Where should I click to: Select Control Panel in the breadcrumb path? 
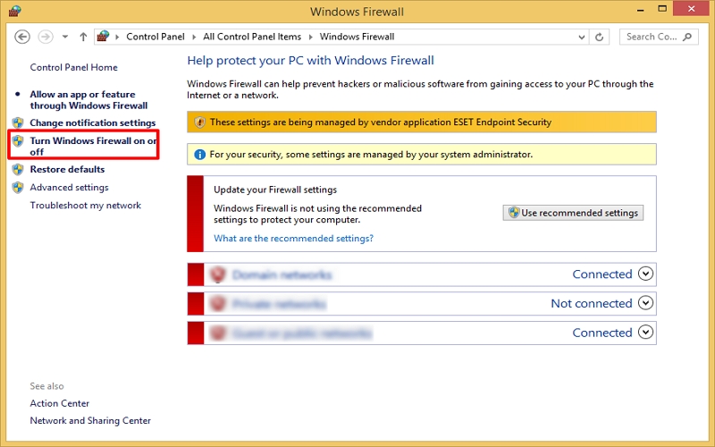155,37
